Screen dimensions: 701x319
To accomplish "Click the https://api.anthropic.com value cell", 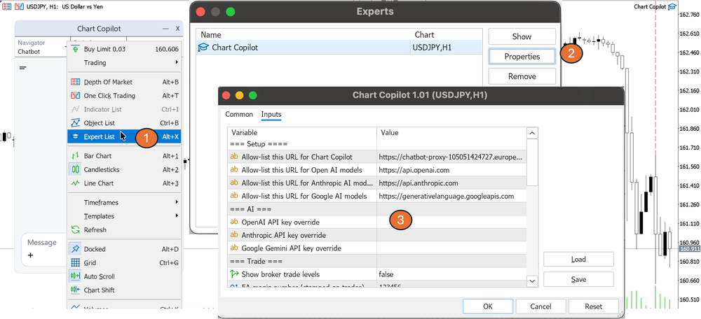I will pyautogui.click(x=451, y=183).
